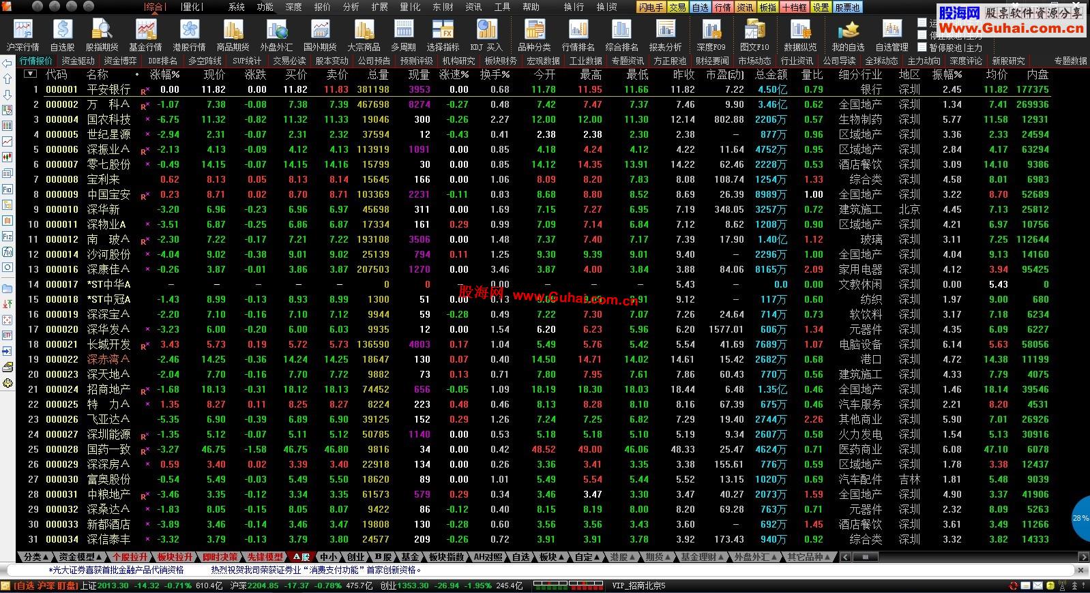
Task: Click the 上证 index value 2013.30
Action: click(113, 586)
